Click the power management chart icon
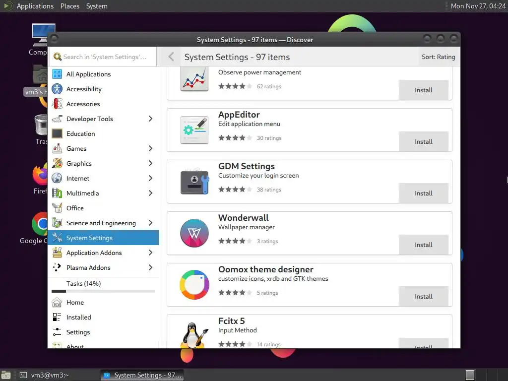Viewport: 508px width, 381px height. pos(194,79)
